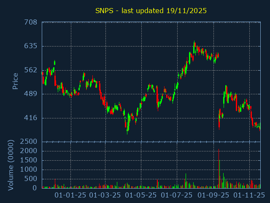The width and height of the screenshot is (270, 203).
Task: Select the 01-03-25 date label
Action: click(105, 195)
